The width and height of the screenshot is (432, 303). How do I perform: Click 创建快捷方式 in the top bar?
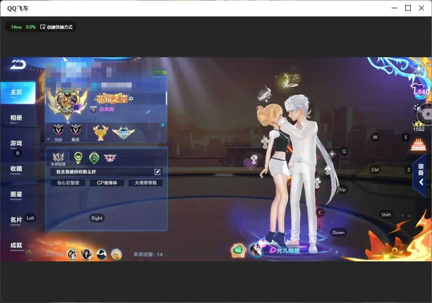point(56,27)
